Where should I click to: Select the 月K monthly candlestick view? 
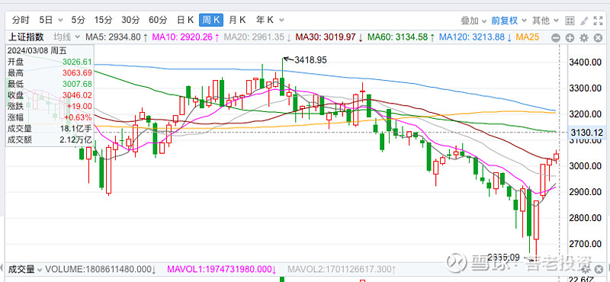point(237,20)
